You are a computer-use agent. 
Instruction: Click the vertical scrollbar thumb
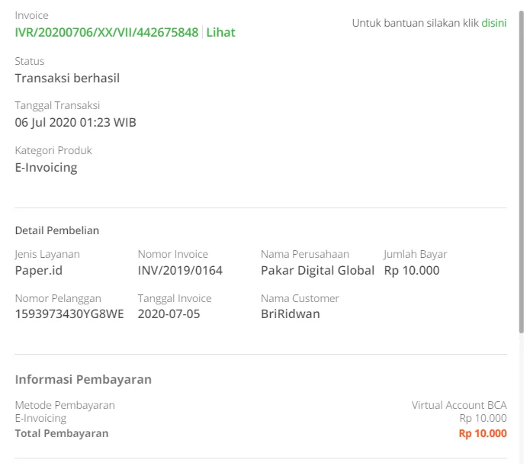tap(522, 168)
